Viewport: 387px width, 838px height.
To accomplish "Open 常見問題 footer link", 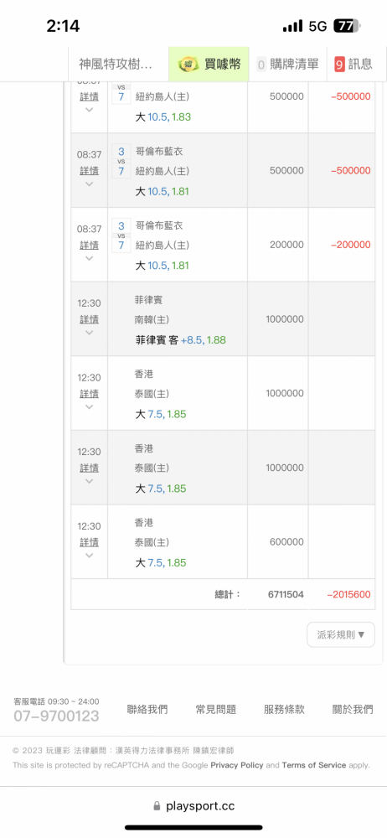I will point(216,709).
